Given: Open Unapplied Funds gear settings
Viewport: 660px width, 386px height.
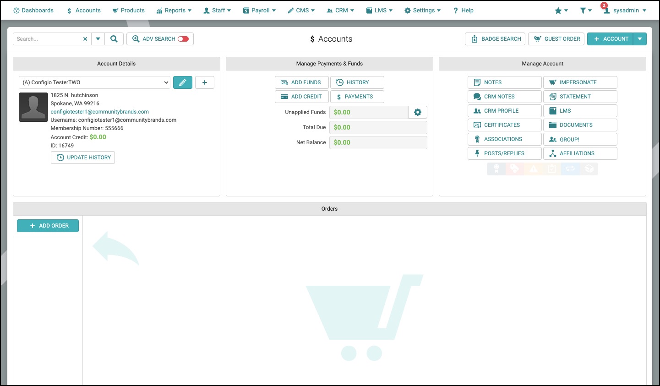Looking at the screenshot, I should (418, 112).
